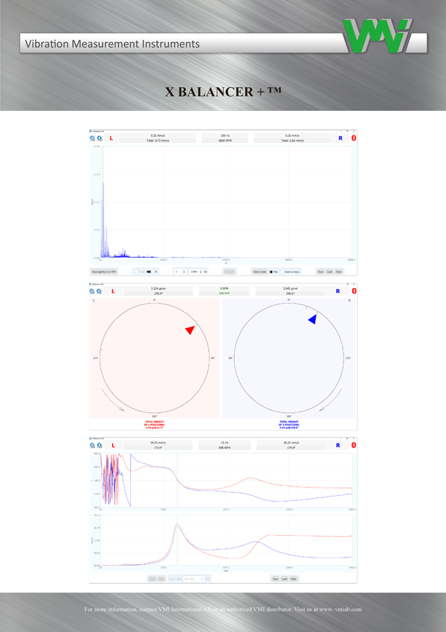Click the red Bluetooth icon in the spectrum window

click(354, 138)
